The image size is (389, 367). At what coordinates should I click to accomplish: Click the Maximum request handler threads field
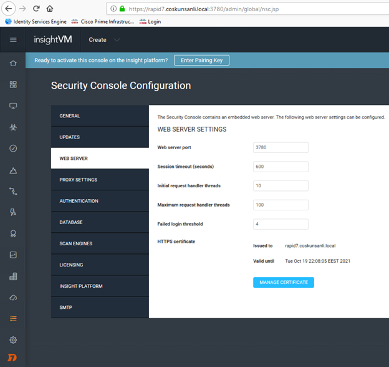coord(281,205)
